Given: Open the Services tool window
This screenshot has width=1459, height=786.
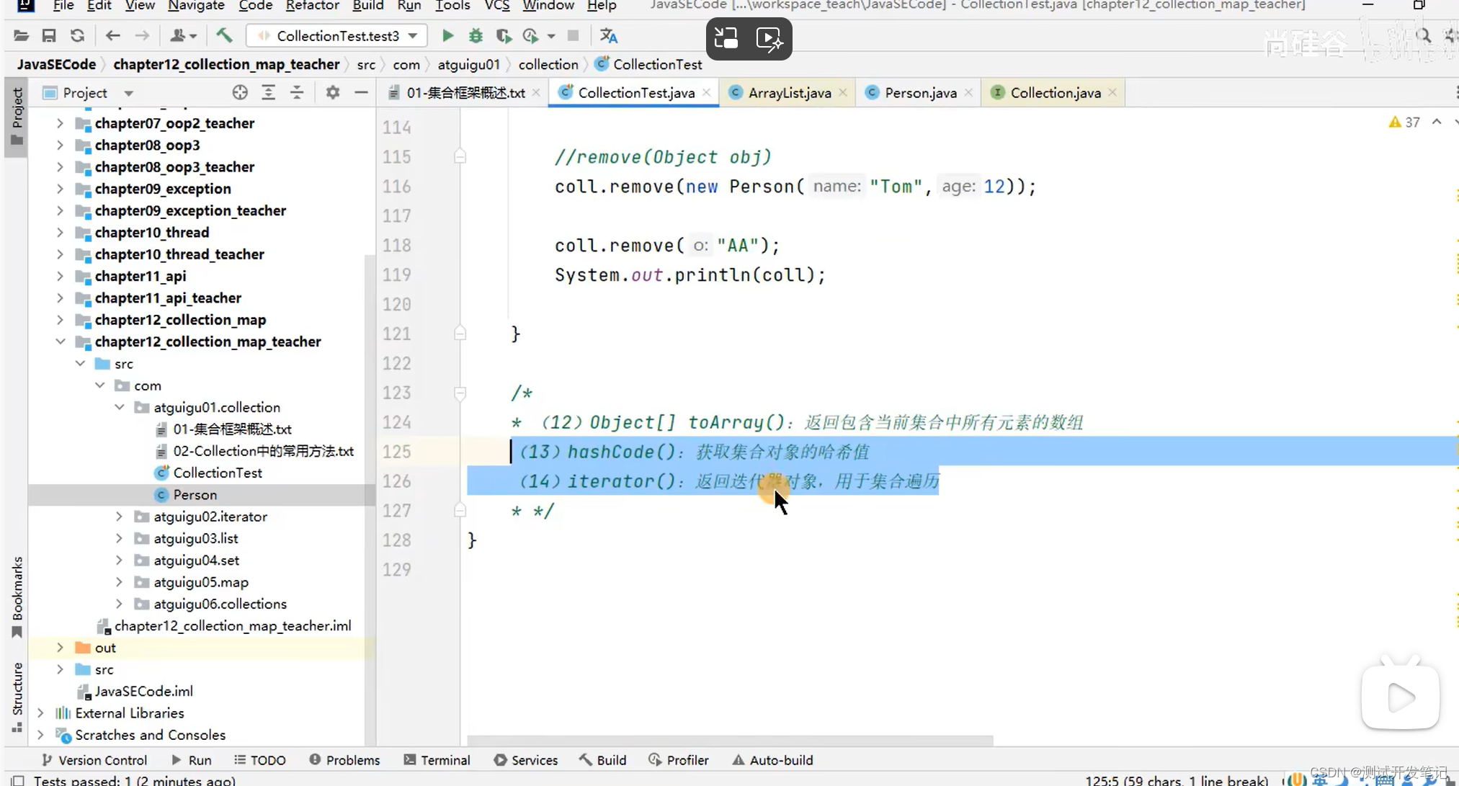Looking at the screenshot, I should 526,760.
